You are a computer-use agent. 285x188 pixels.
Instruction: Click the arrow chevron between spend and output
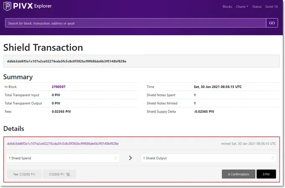[130, 158]
